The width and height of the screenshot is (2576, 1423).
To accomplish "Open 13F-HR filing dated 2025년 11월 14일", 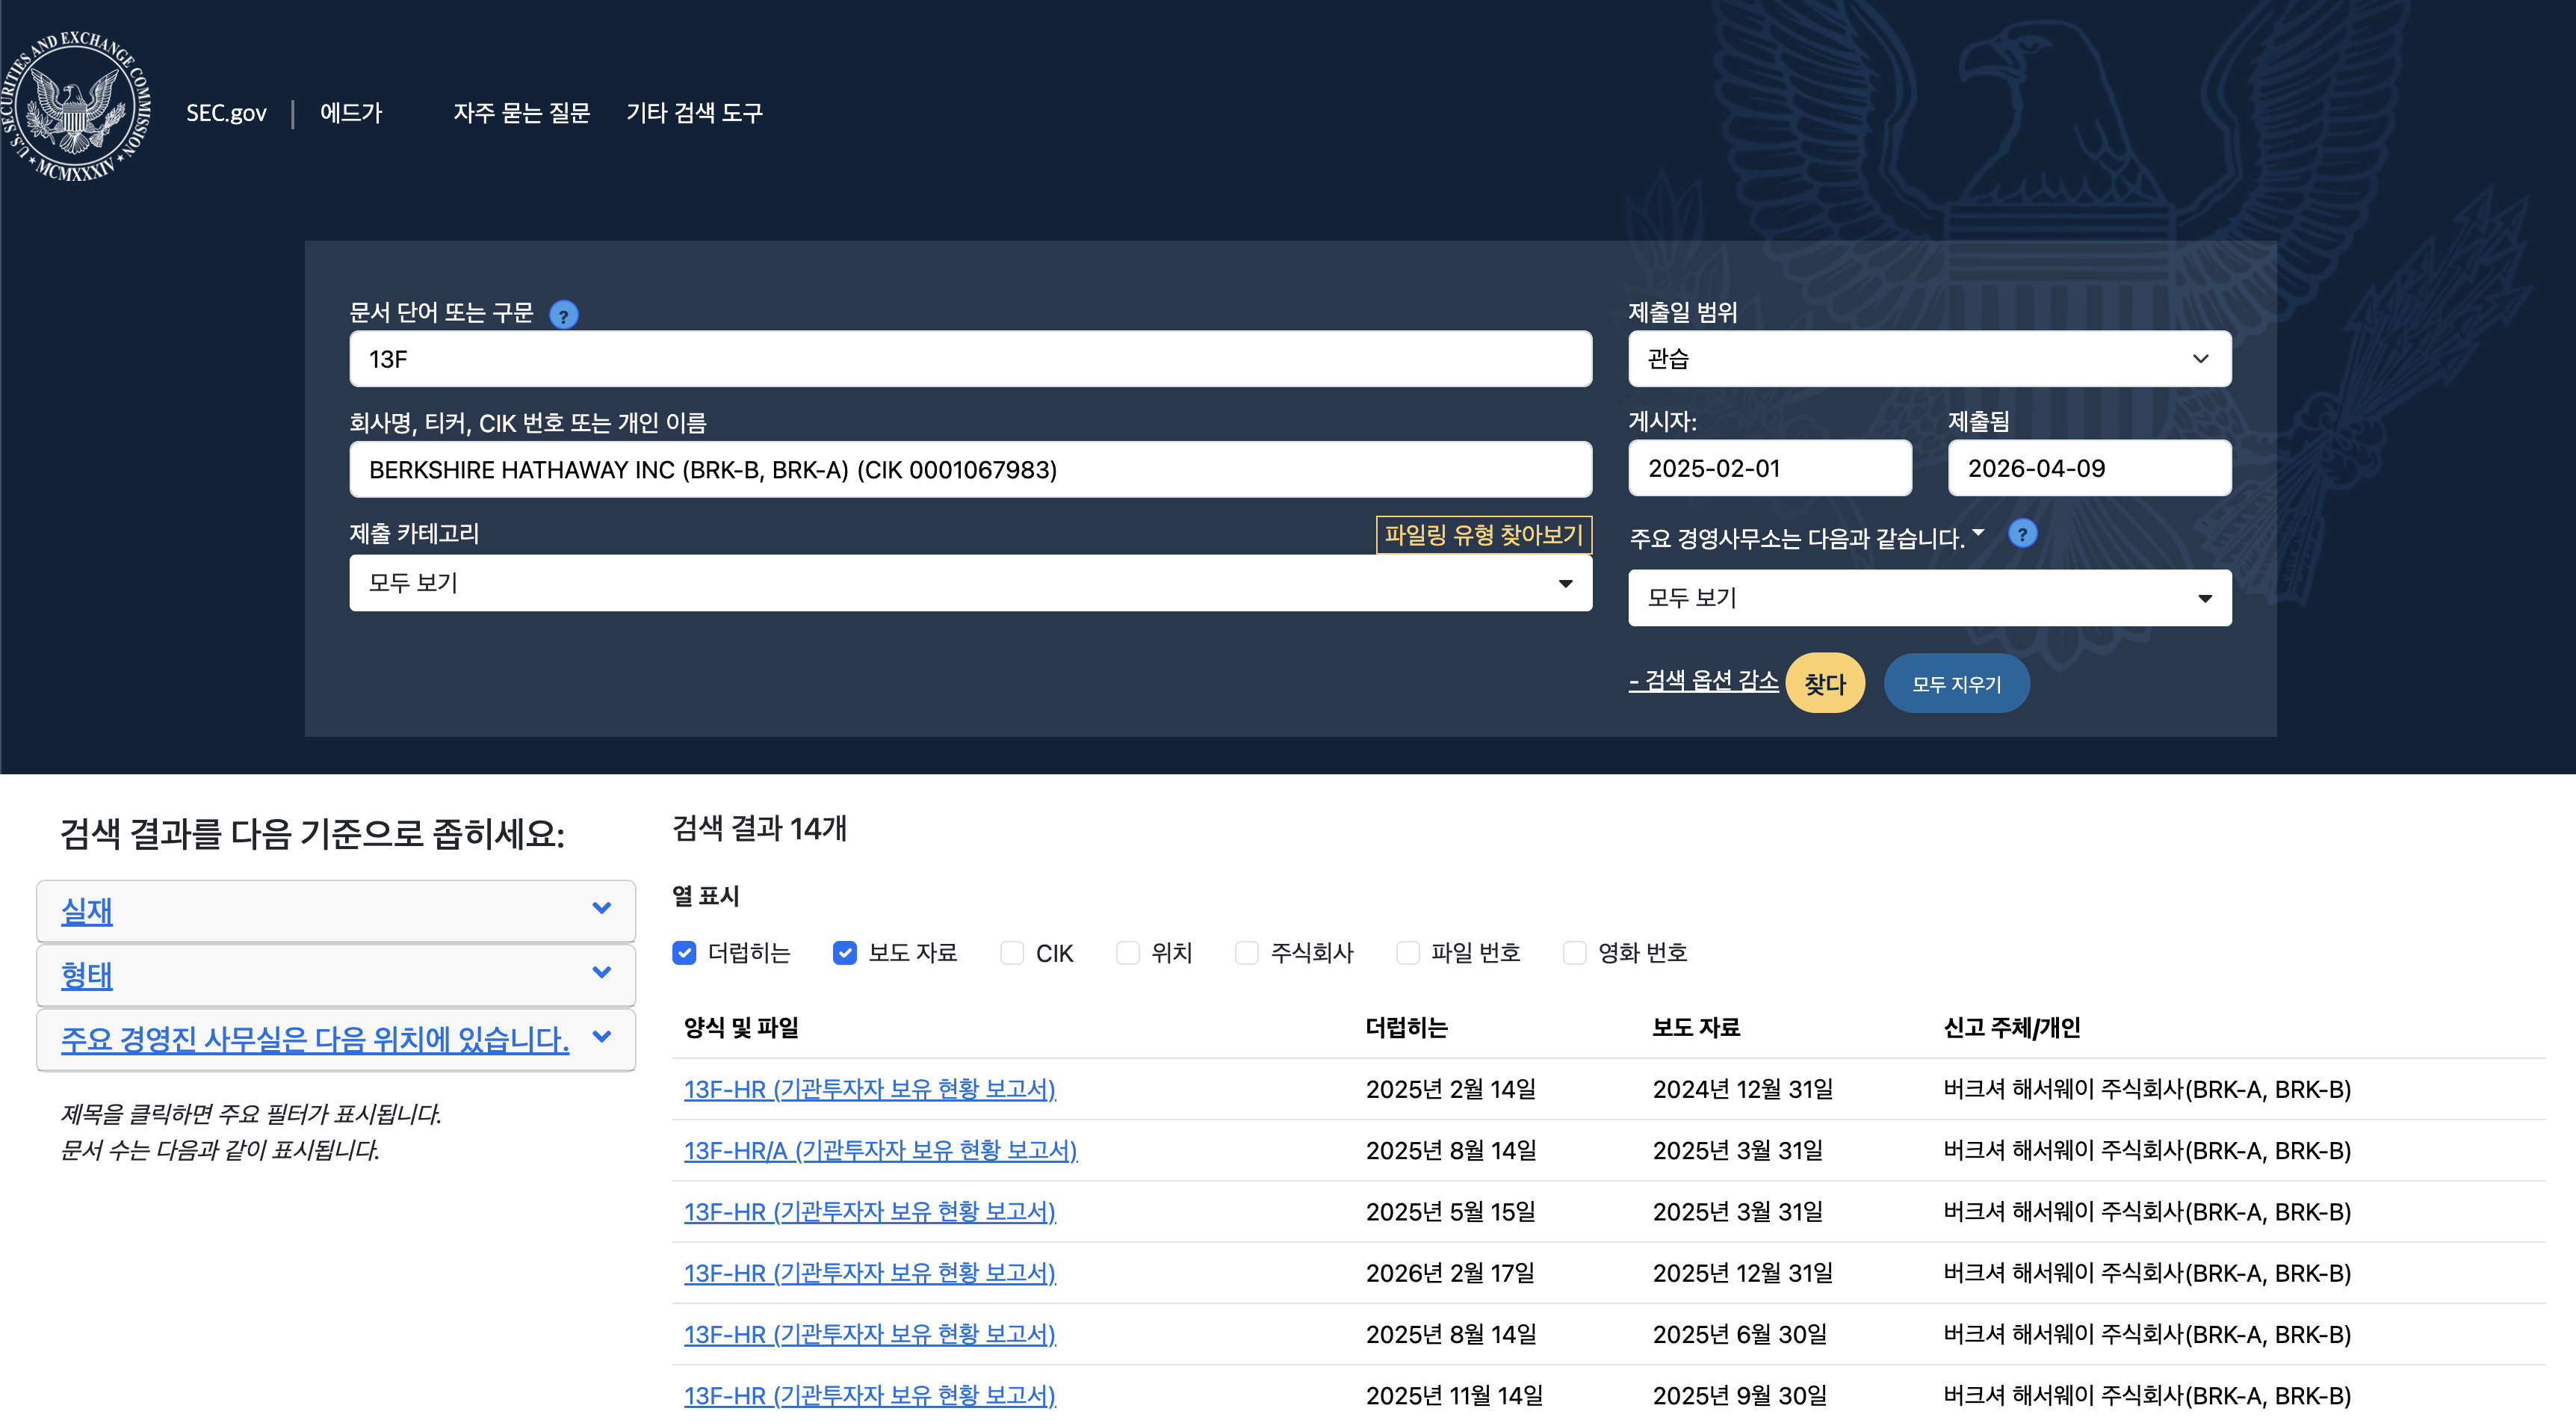I will click(x=869, y=1395).
